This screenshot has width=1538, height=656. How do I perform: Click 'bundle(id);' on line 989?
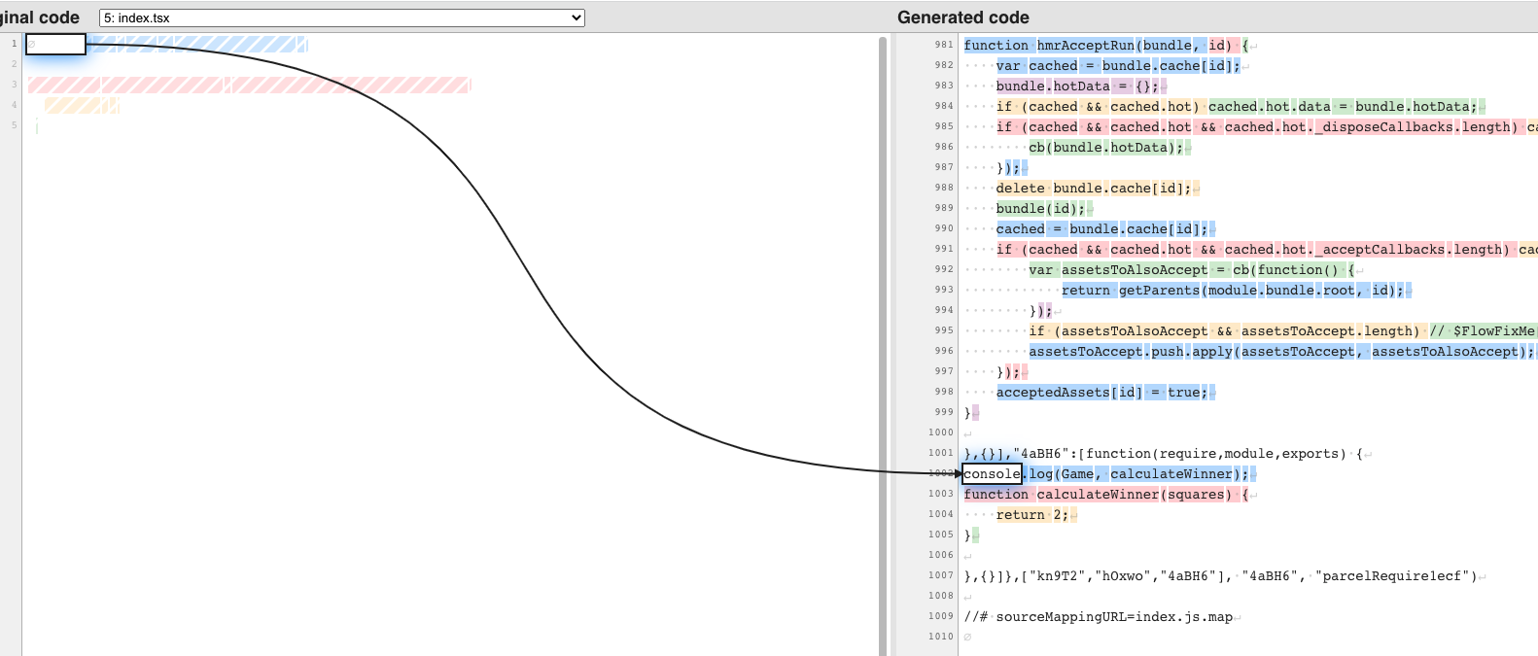point(1040,209)
